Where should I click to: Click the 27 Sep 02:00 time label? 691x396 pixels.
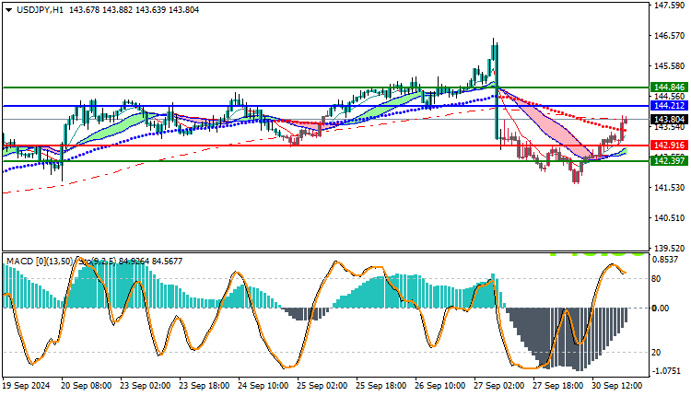(x=499, y=386)
